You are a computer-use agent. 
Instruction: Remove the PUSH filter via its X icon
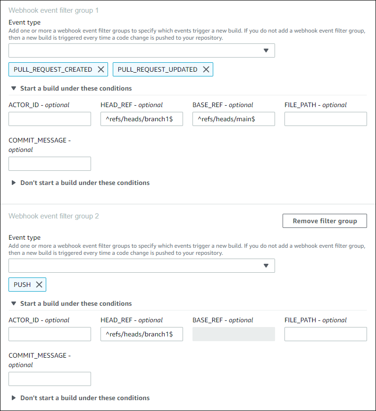click(40, 284)
